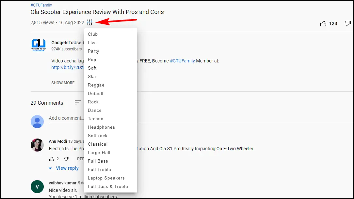The width and height of the screenshot is (354, 199).
Task: Dislike Anu Modi's comment
Action: point(67,159)
